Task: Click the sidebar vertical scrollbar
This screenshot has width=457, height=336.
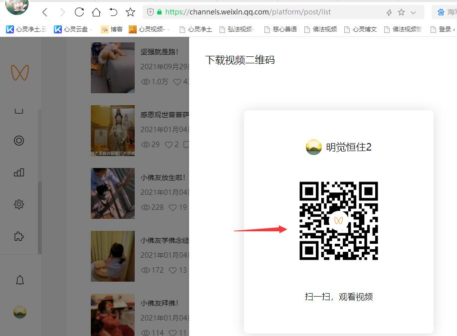Action: pyautogui.click(x=39, y=217)
